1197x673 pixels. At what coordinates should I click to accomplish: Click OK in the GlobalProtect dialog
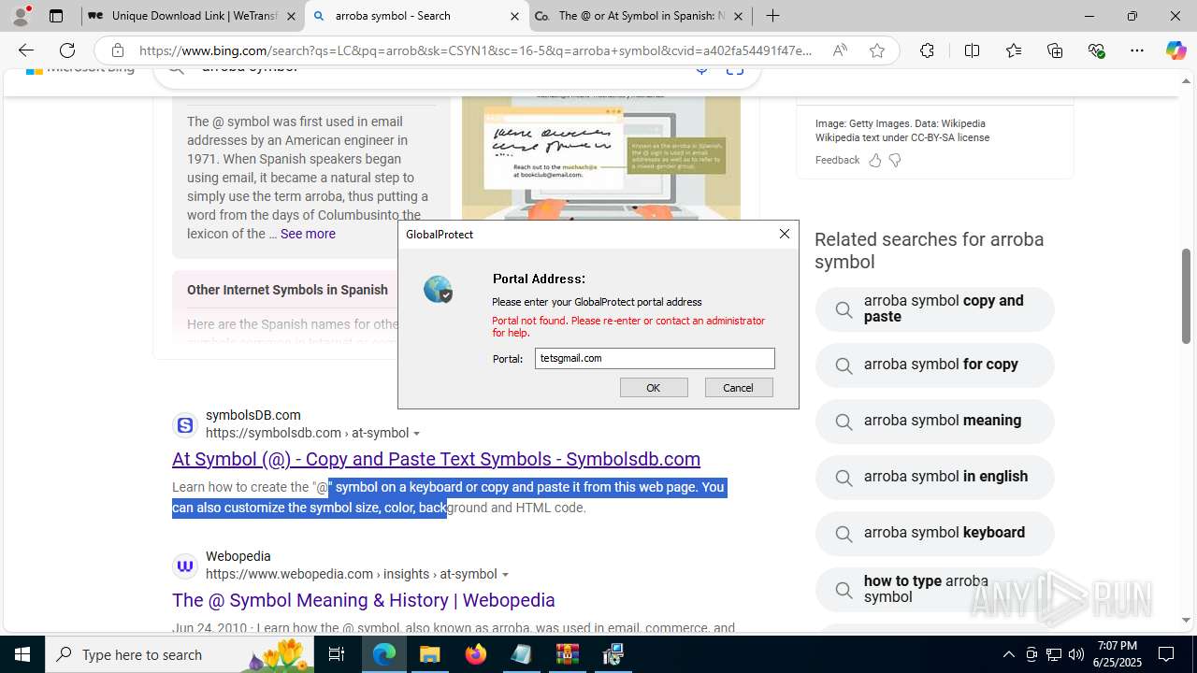[x=654, y=388]
